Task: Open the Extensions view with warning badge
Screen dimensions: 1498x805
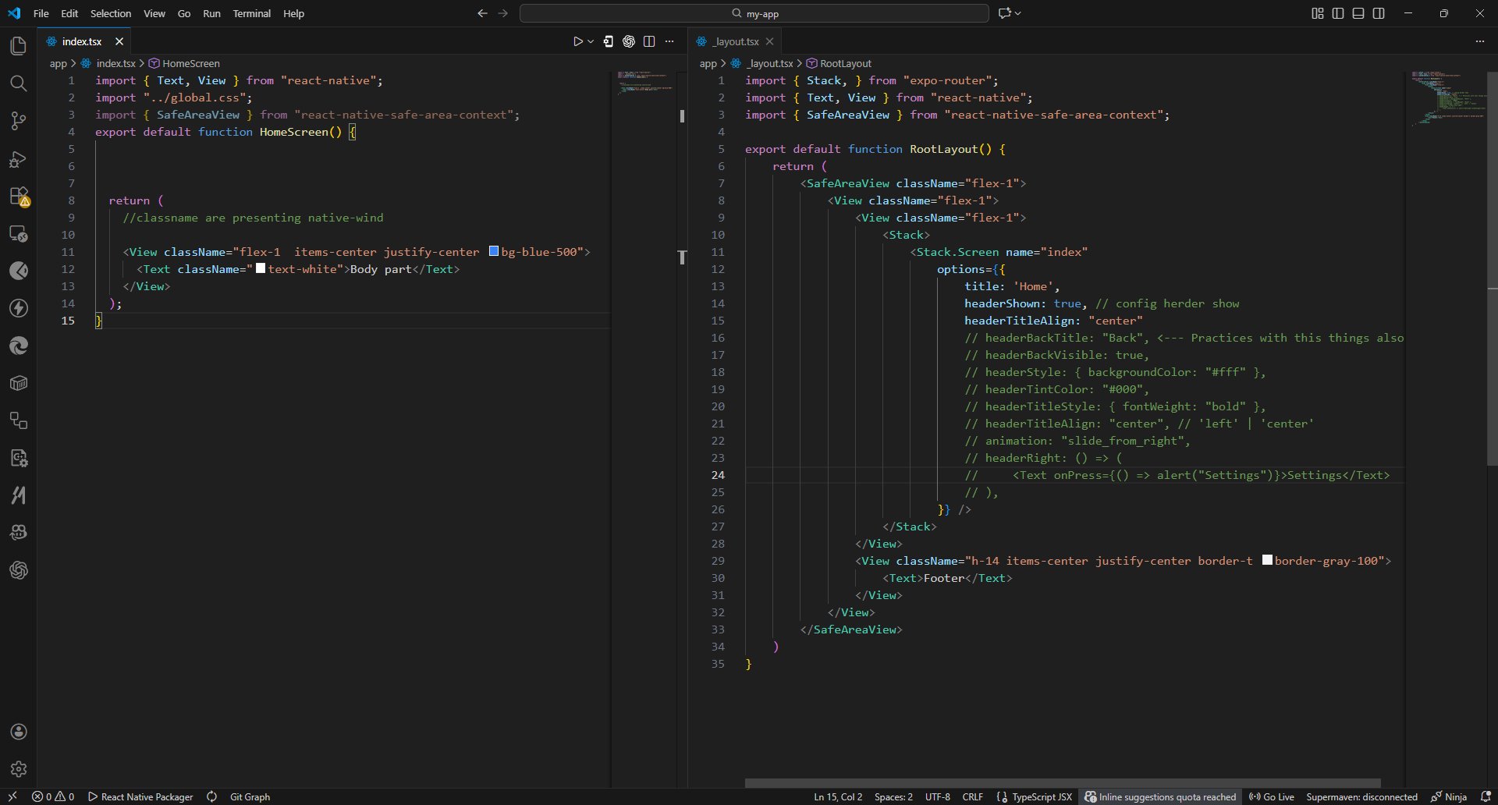Action: [x=18, y=196]
